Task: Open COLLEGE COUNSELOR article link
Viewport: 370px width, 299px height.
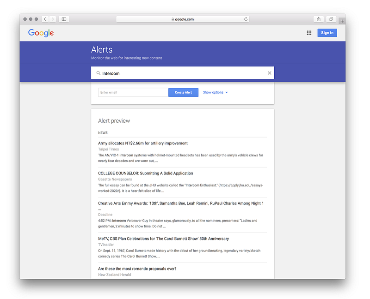Action: tap(146, 173)
